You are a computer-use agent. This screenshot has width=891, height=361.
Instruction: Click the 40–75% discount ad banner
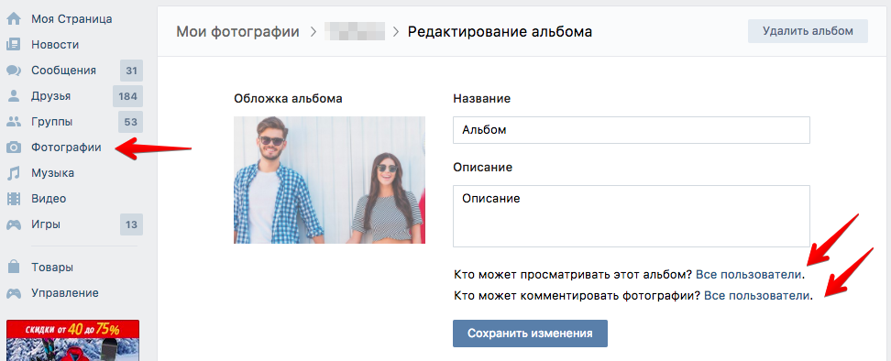click(x=72, y=340)
